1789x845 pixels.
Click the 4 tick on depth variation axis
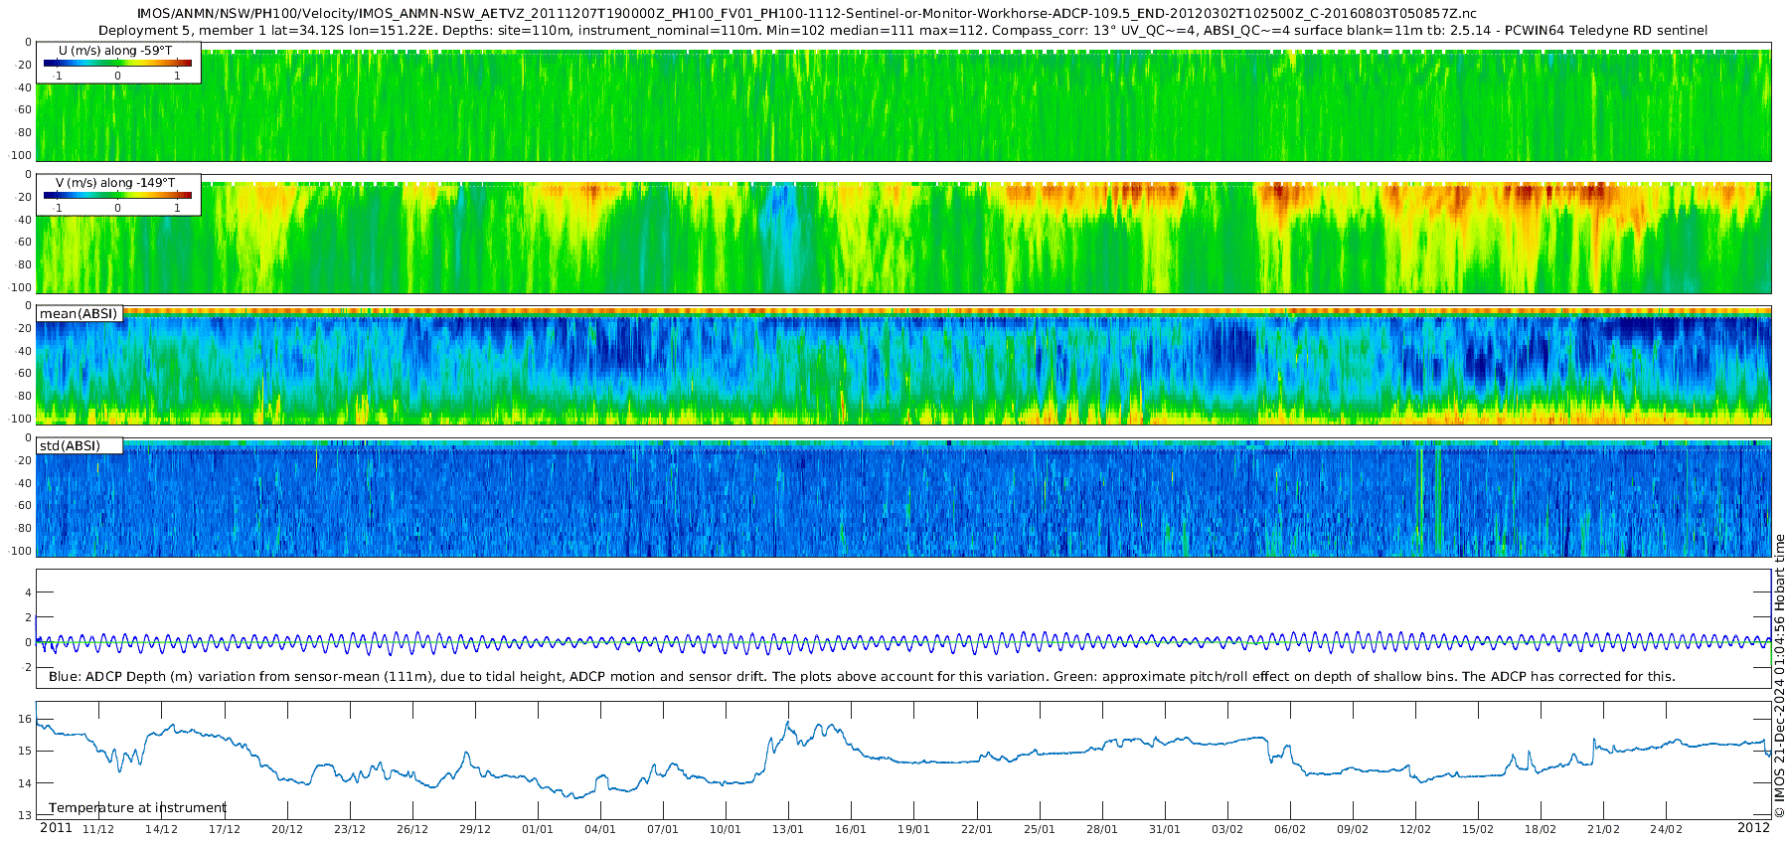[x=29, y=593]
